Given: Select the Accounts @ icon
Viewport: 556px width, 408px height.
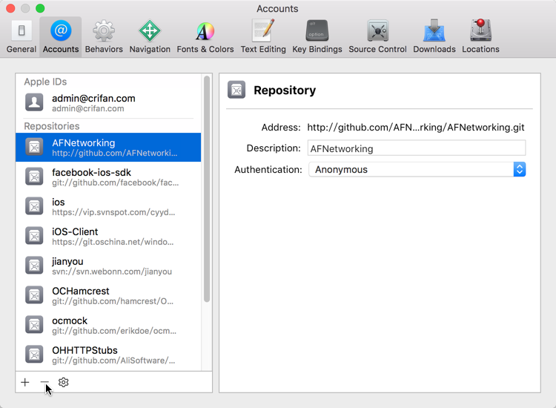Looking at the screenshot, I should tap(61, 30).
